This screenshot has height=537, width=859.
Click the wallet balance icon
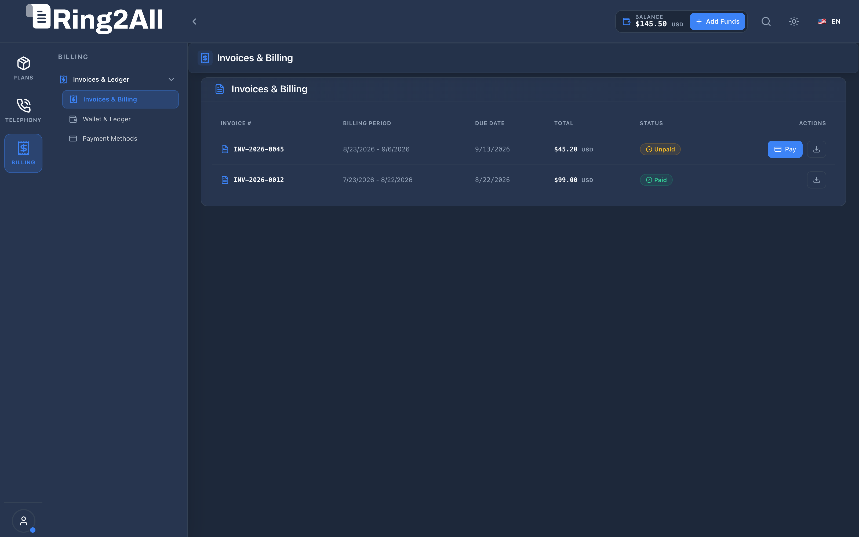click(627, 22)
